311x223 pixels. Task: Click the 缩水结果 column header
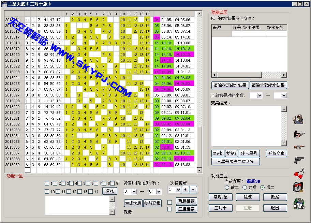point(254,28)
